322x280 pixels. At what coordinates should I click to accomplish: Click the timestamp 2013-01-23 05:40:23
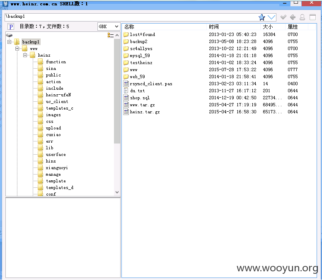(x=232, y=34)
